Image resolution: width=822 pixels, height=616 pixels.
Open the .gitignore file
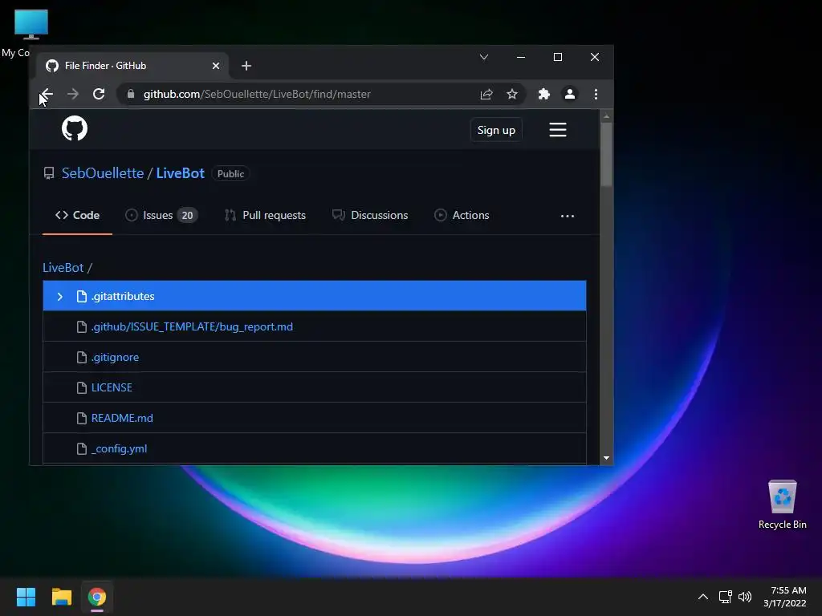pyautogui.click(x=115, y=357)
